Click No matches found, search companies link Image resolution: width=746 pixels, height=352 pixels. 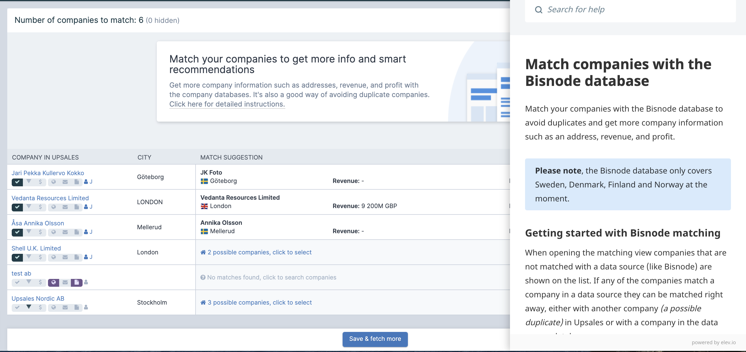[268, 277]
